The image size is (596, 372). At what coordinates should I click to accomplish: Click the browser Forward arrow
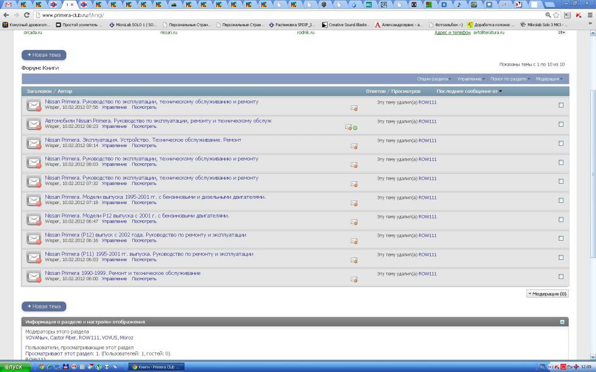pos(16,15)
